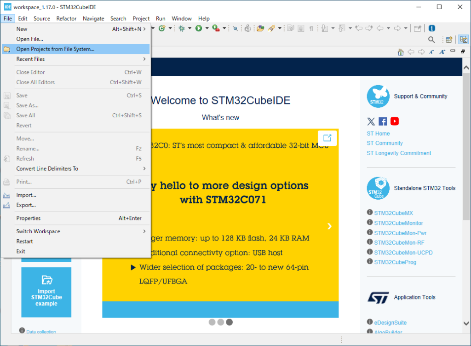Open dropdown arrow next to flashlight Search icon

pos(280,28)
